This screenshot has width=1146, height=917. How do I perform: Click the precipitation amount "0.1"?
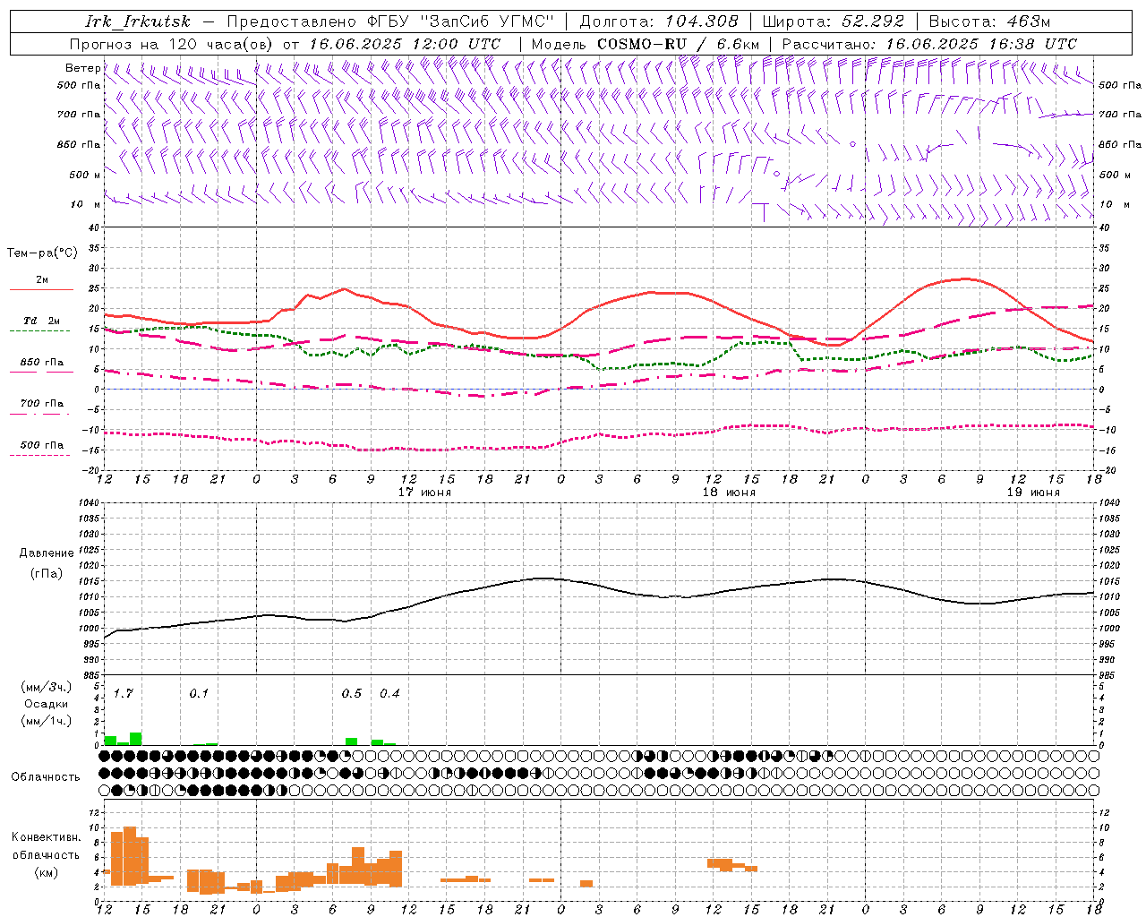tap(199, 694)
